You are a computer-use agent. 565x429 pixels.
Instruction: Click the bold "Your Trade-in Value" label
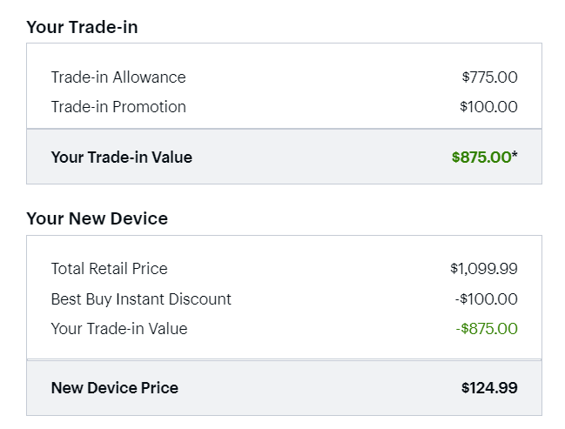pos(122,158)
